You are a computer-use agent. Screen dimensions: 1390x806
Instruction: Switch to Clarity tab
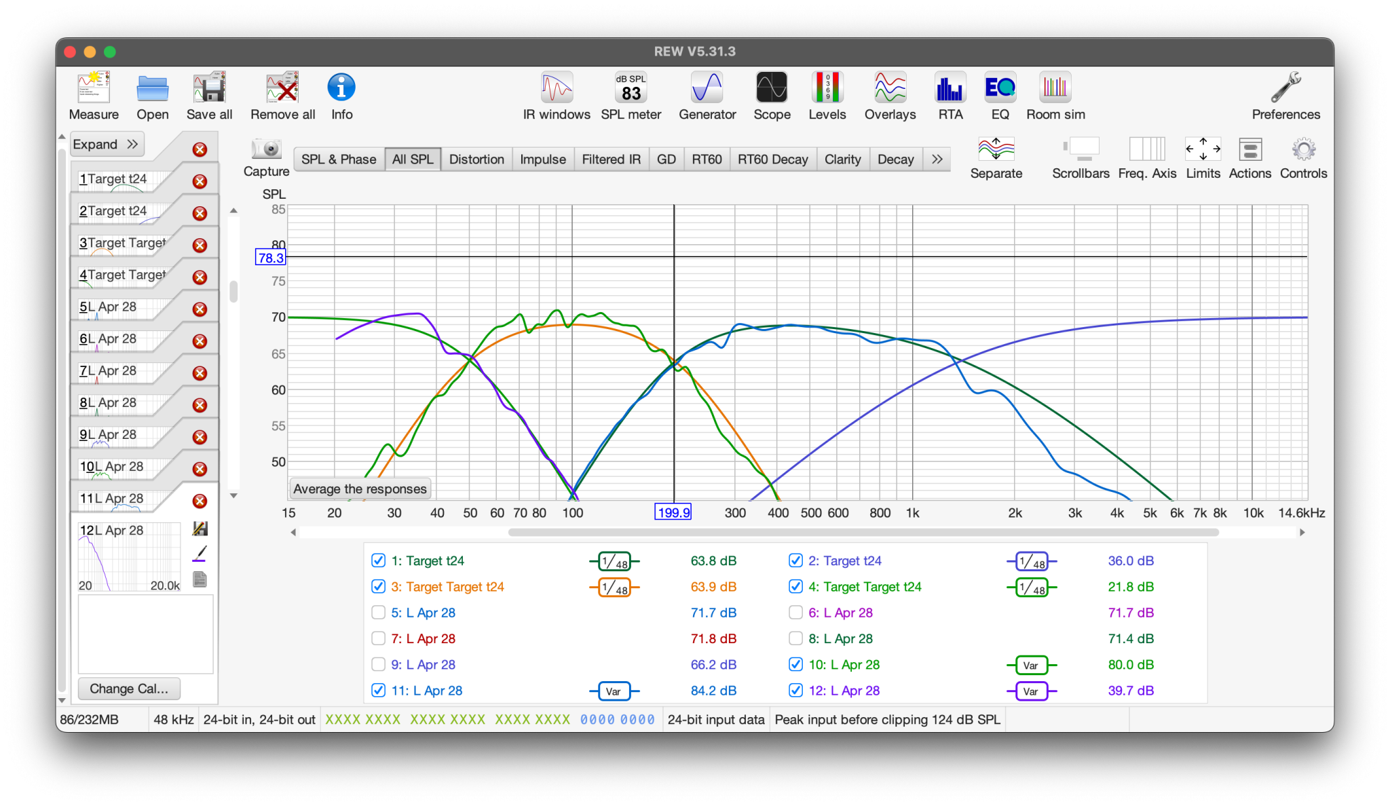coord(842,159)
